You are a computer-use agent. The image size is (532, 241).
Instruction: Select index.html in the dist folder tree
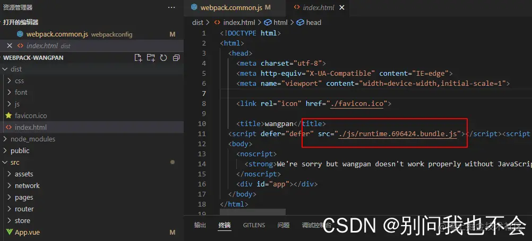pyautogui.click(x=92, y=127)
